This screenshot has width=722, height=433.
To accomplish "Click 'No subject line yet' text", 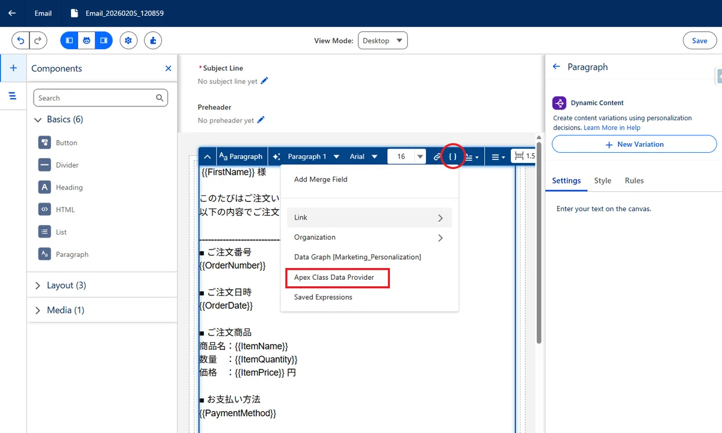I will (x=227, y=81).
